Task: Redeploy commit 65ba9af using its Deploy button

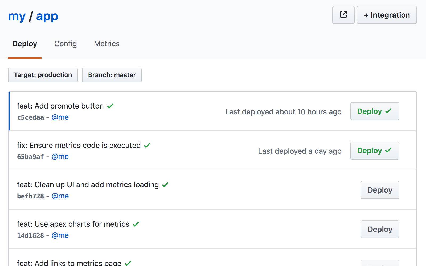Action: pos(375,151)
